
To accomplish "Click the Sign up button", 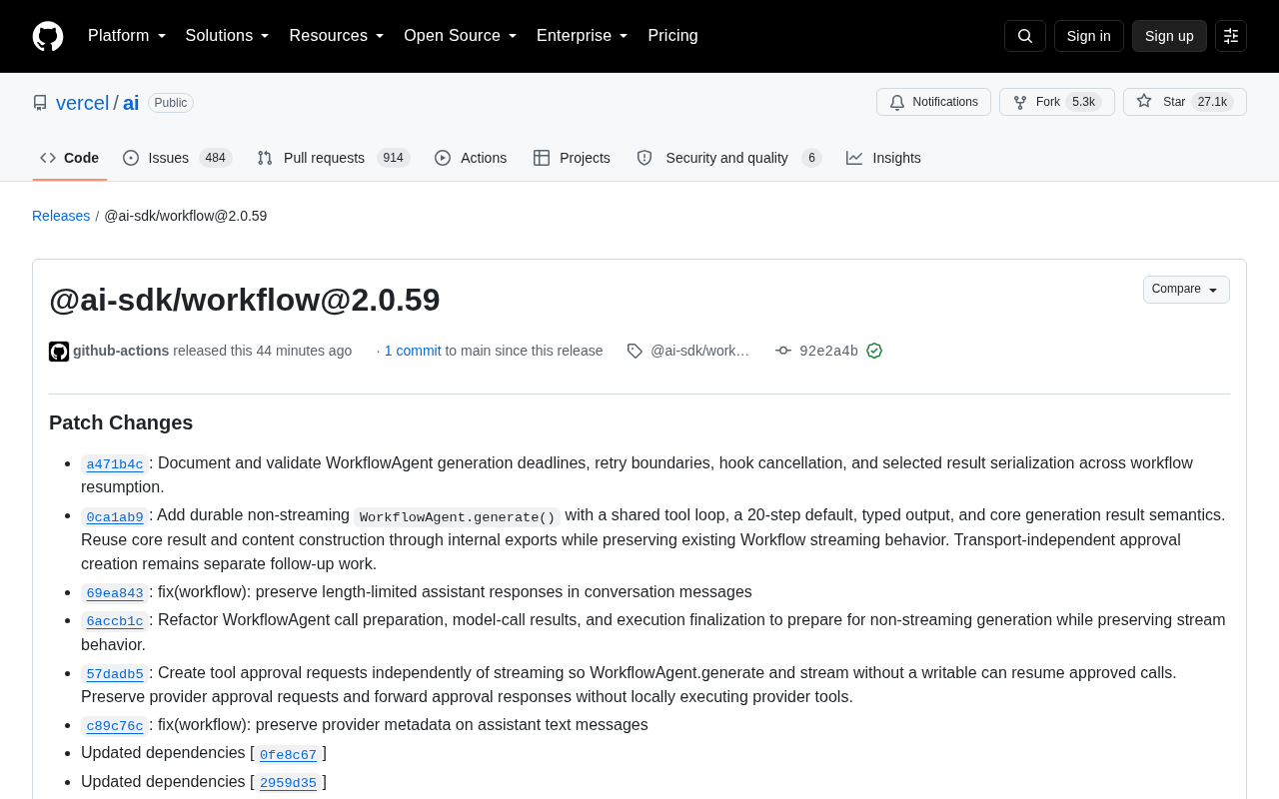I will (x=1169, y=36).
